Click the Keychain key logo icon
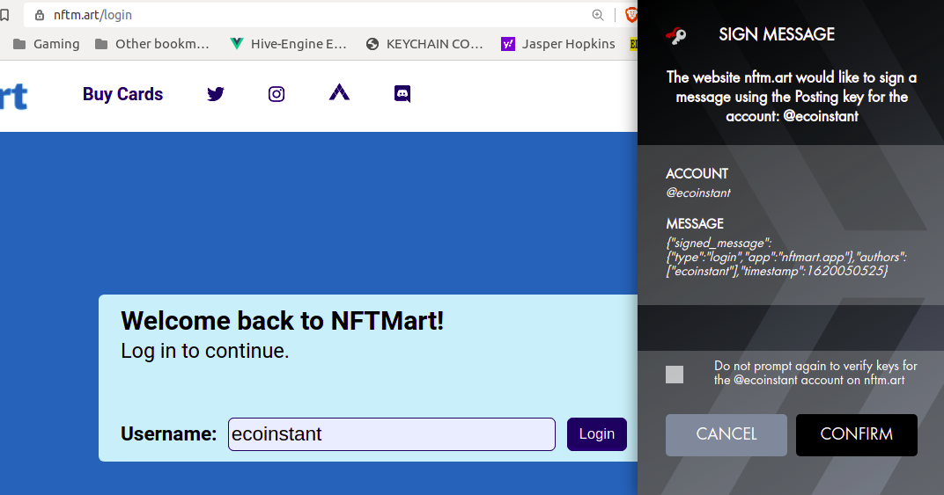The height and width of the screenshot is (495, 944). tap(675, 35)
